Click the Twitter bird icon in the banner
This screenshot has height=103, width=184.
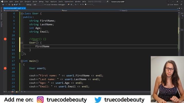[98, 100]
